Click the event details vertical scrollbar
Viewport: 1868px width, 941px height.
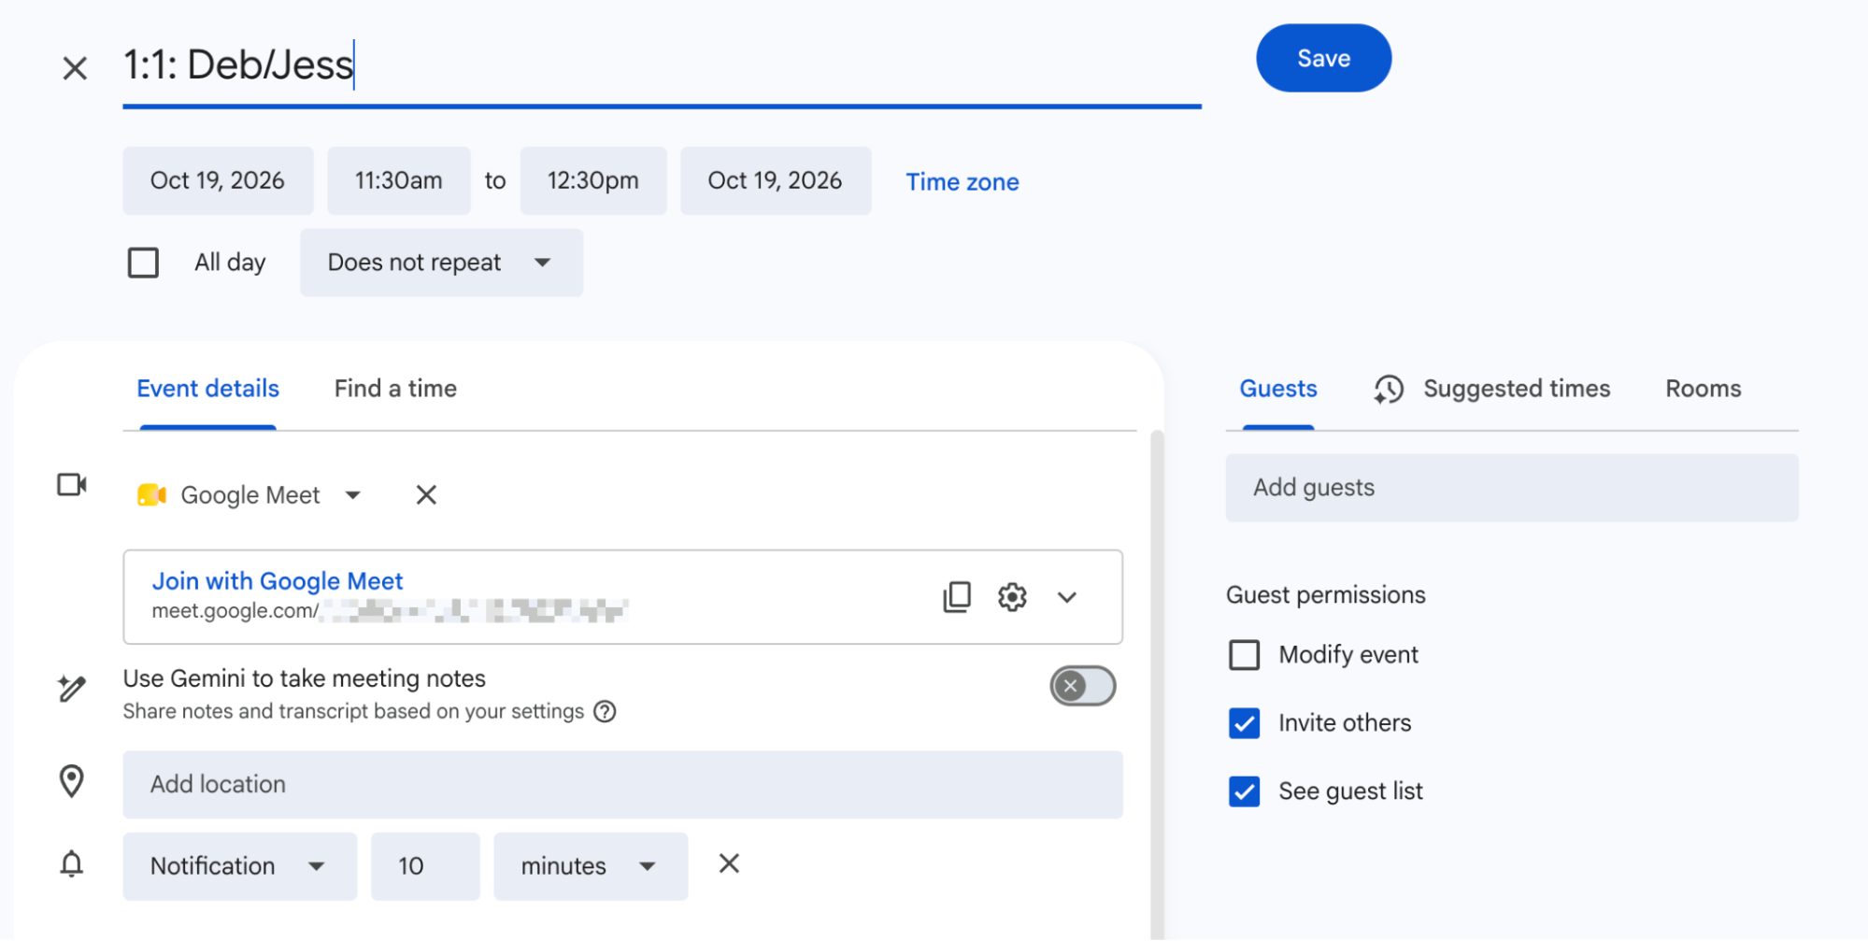pos(1157,684)
